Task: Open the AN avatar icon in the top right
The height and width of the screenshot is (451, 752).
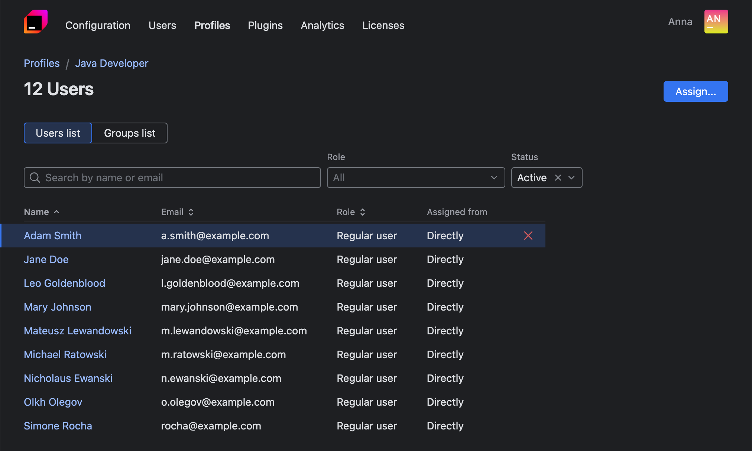Action: (x=716, y=22)
